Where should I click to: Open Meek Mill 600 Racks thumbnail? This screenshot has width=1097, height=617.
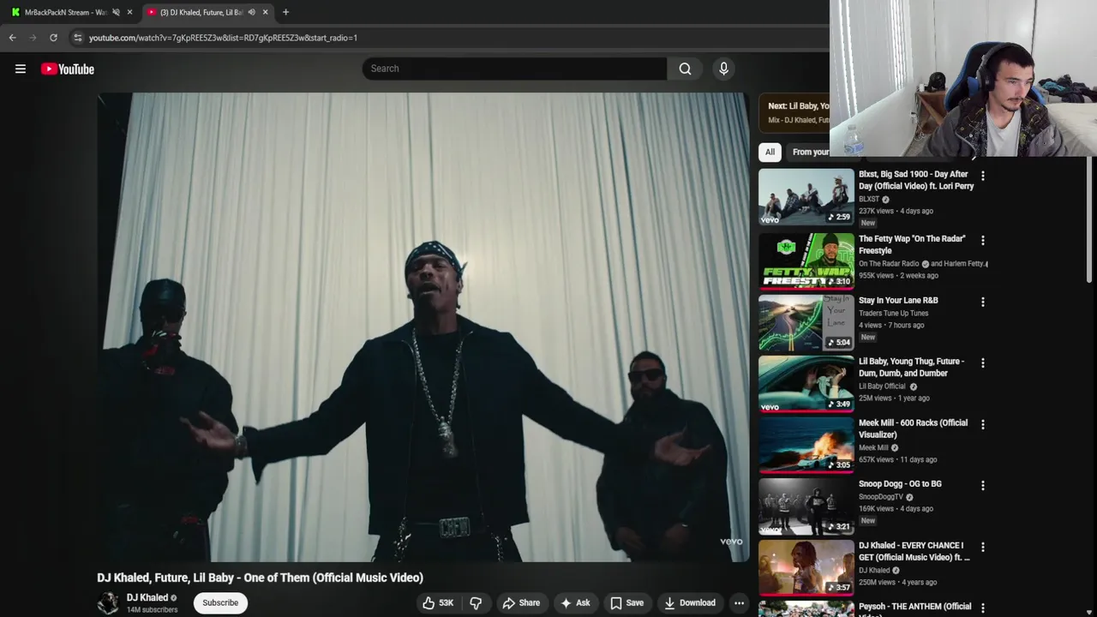(x=806, y=445)
